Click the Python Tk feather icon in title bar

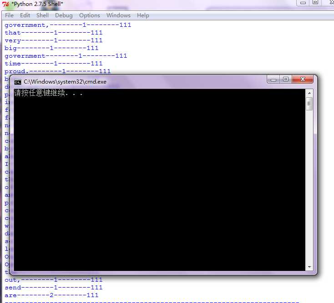6,4
